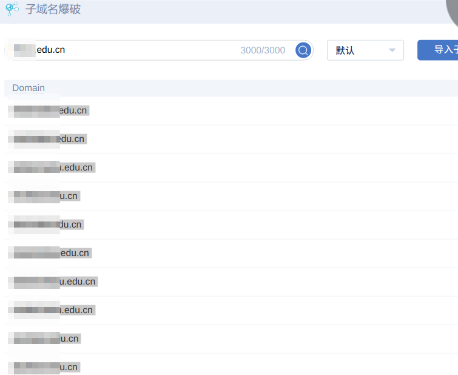Select the eighth domain result row
This screenshot has width=458, height=375.
(52, 310)
